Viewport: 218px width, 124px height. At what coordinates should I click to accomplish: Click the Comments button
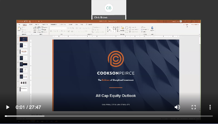[195, 24]
